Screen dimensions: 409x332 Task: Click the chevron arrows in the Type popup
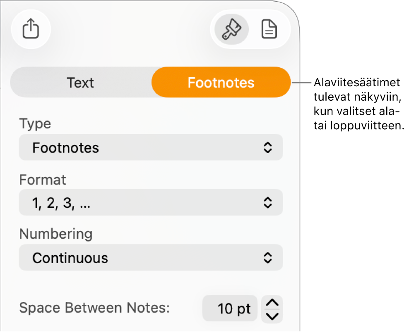(267, 147)
